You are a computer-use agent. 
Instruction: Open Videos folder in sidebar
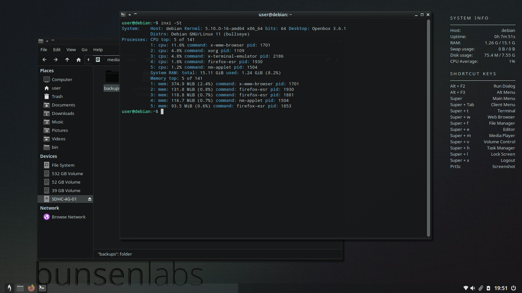[65, 139]
